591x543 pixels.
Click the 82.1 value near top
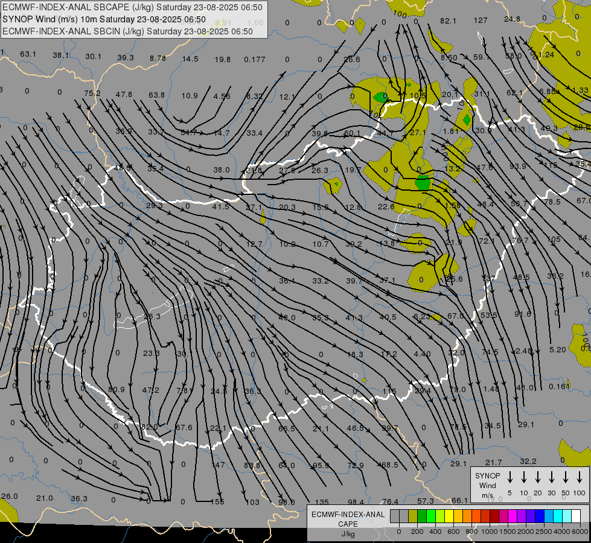click(448, 21)
